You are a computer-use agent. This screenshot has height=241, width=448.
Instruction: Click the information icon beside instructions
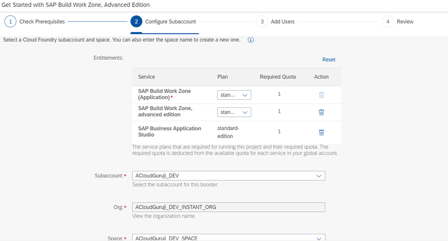[251, 40]
